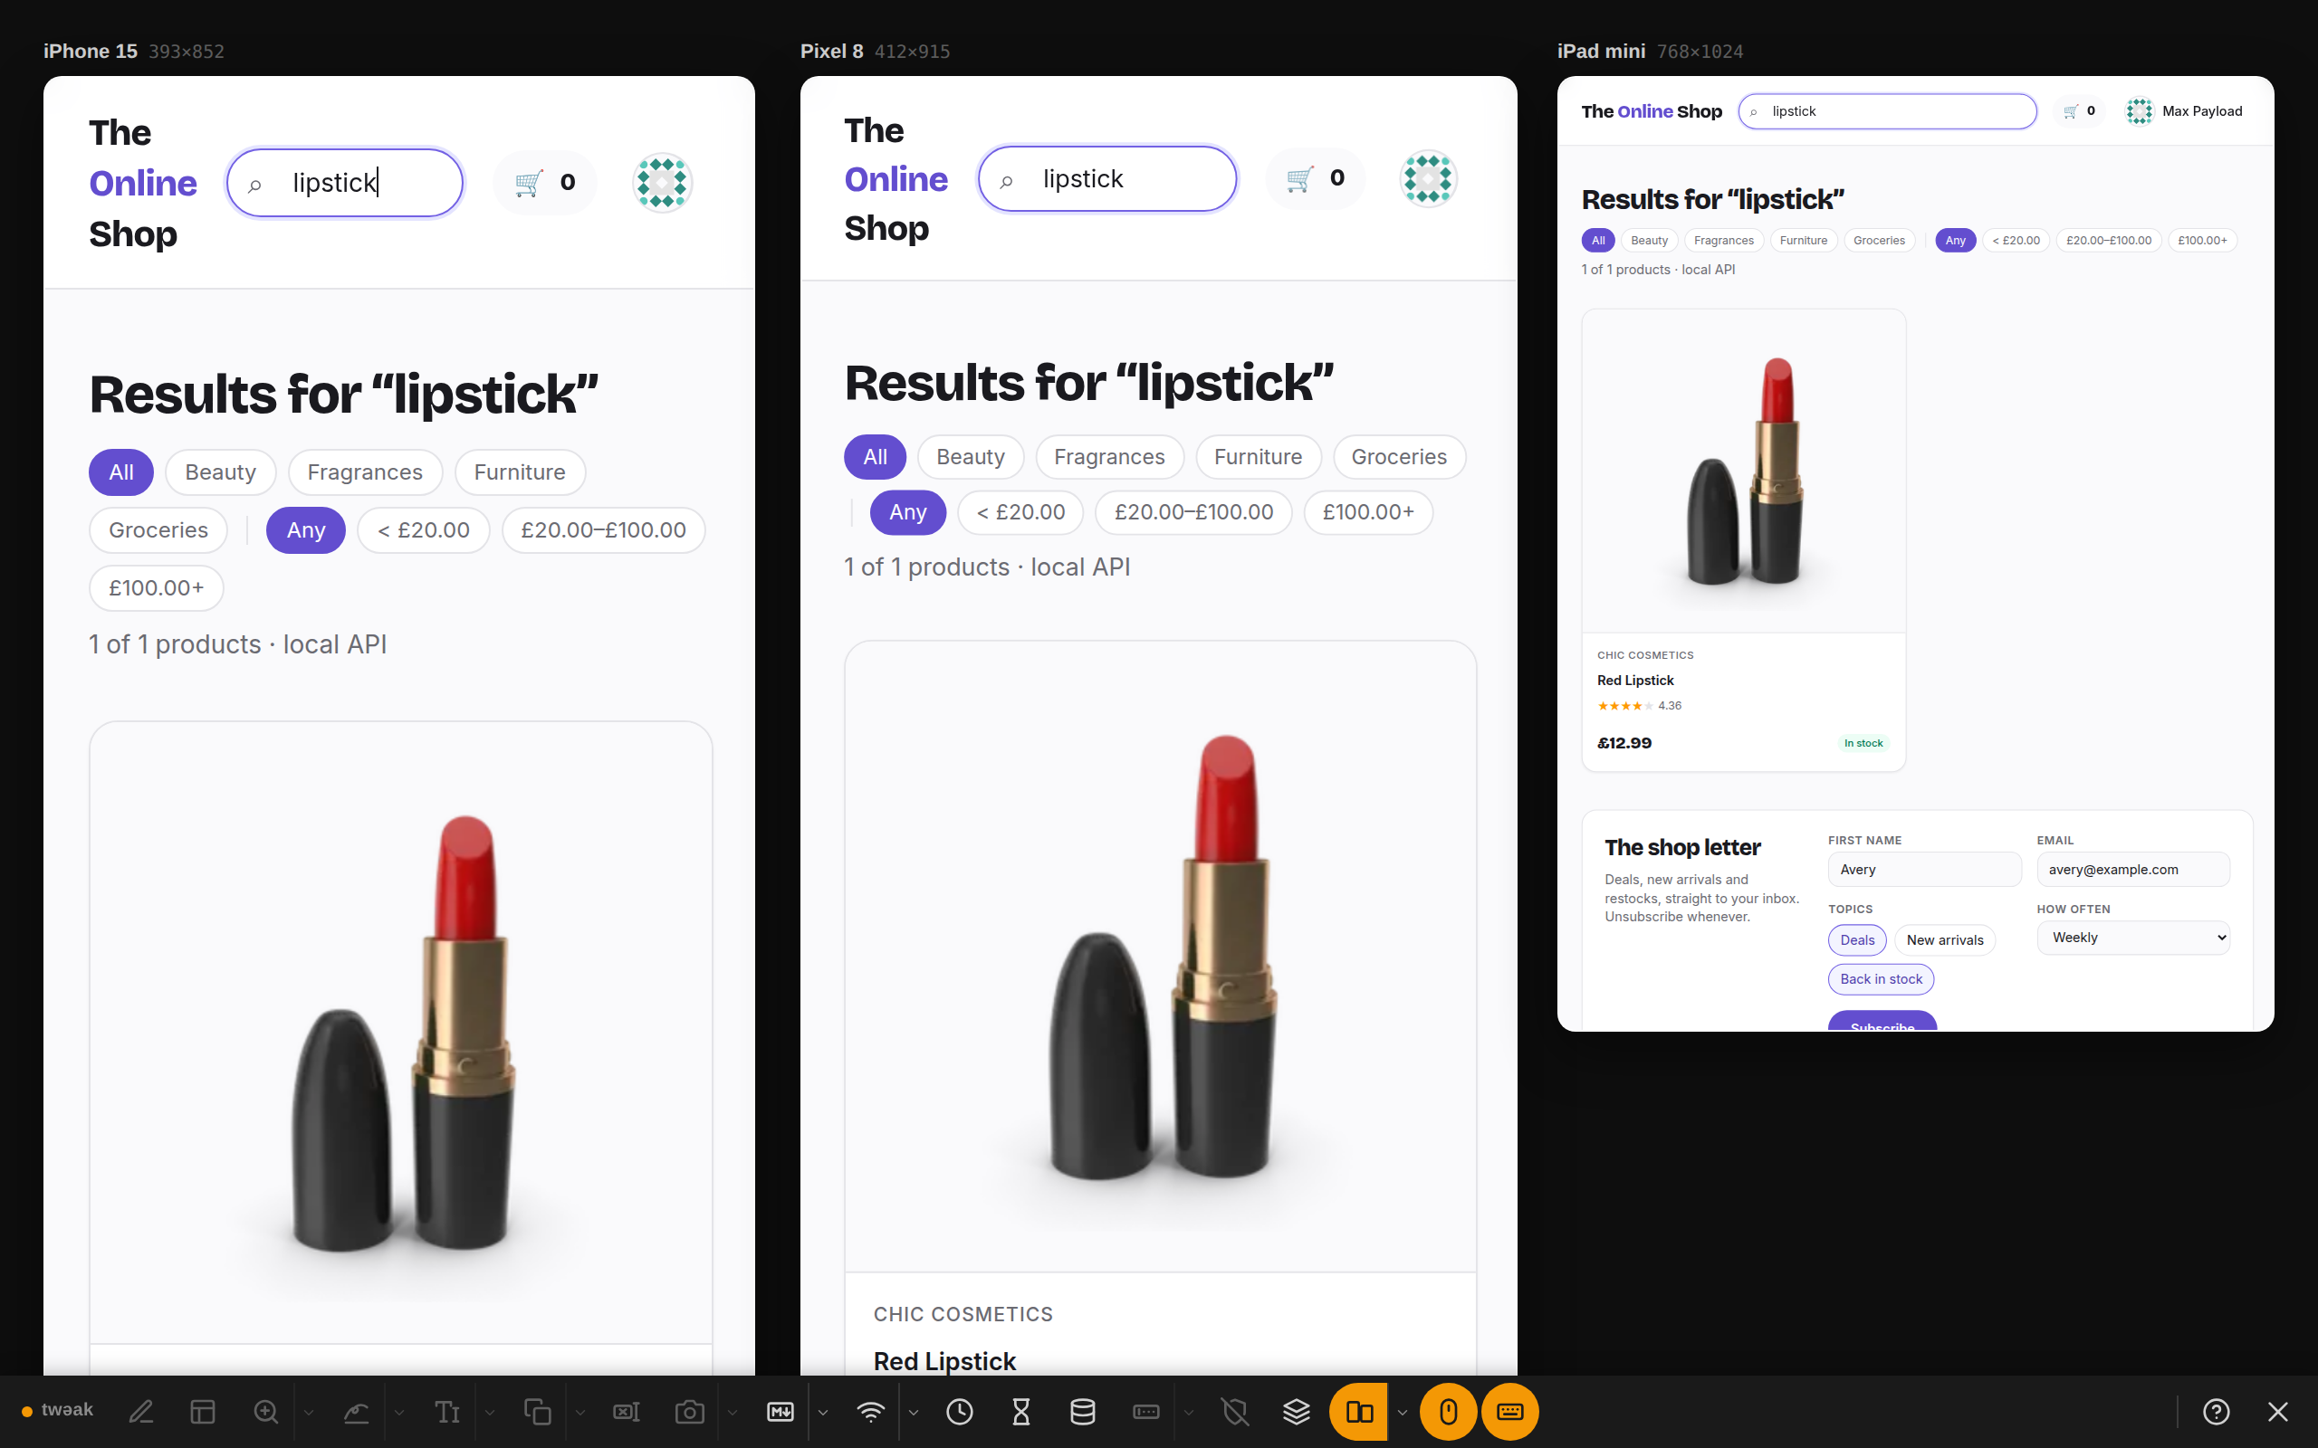The height and width of the screenshot is (1448, 2318).
Task: Select the pencil edit tool in twaak toolbar
Action: pos(142,1412)
